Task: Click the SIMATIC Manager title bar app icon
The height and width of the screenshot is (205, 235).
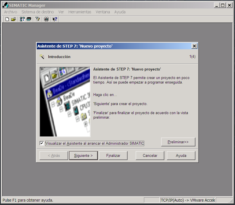Action: click(x=5, y=5)
